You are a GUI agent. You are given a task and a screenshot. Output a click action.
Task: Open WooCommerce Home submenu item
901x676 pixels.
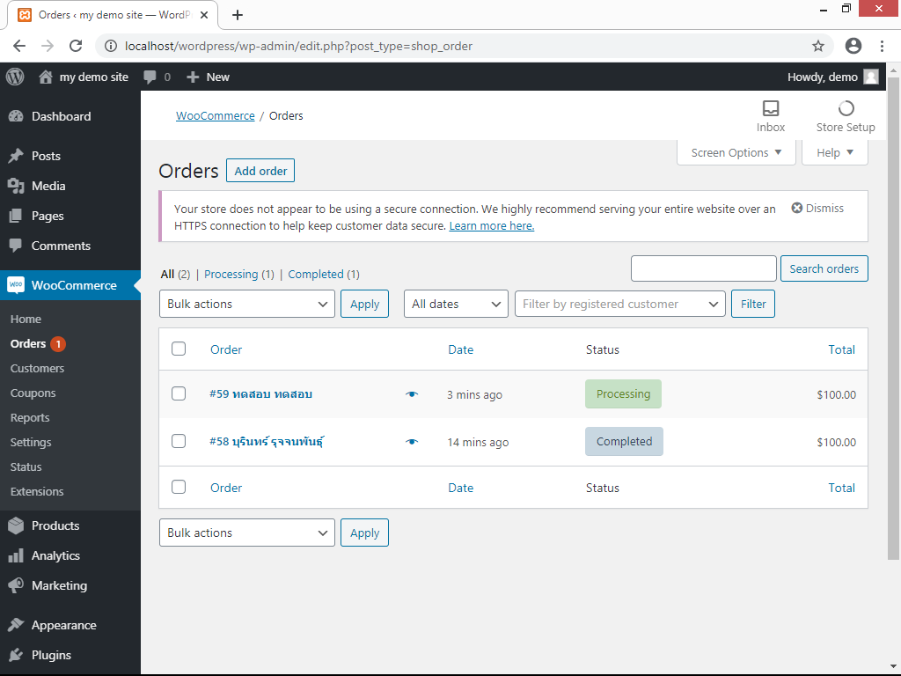pos(26,319)
